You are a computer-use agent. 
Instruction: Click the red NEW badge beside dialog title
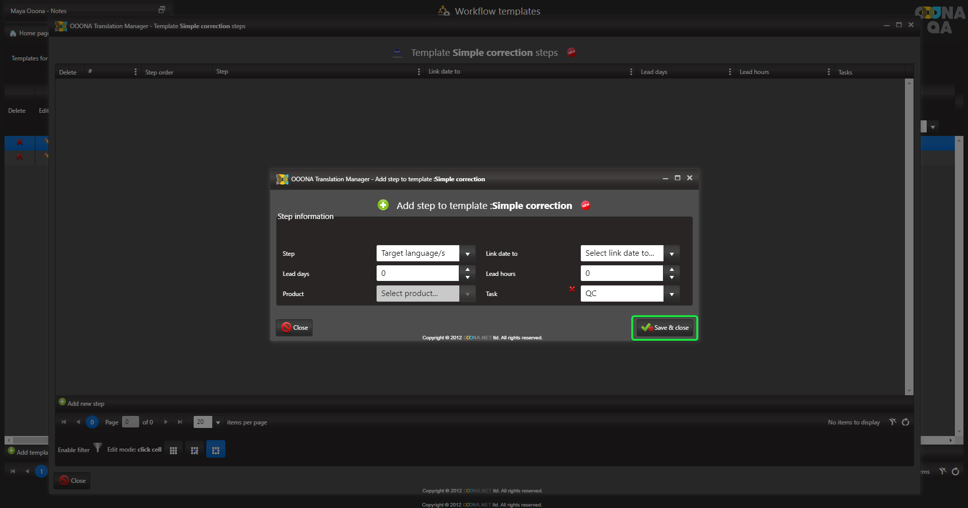(586, 205)
